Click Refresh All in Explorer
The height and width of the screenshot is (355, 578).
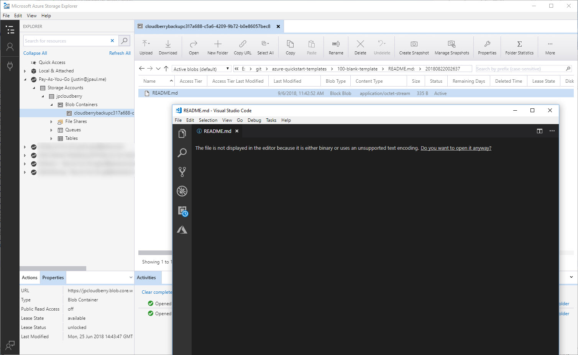coord(120,53)
